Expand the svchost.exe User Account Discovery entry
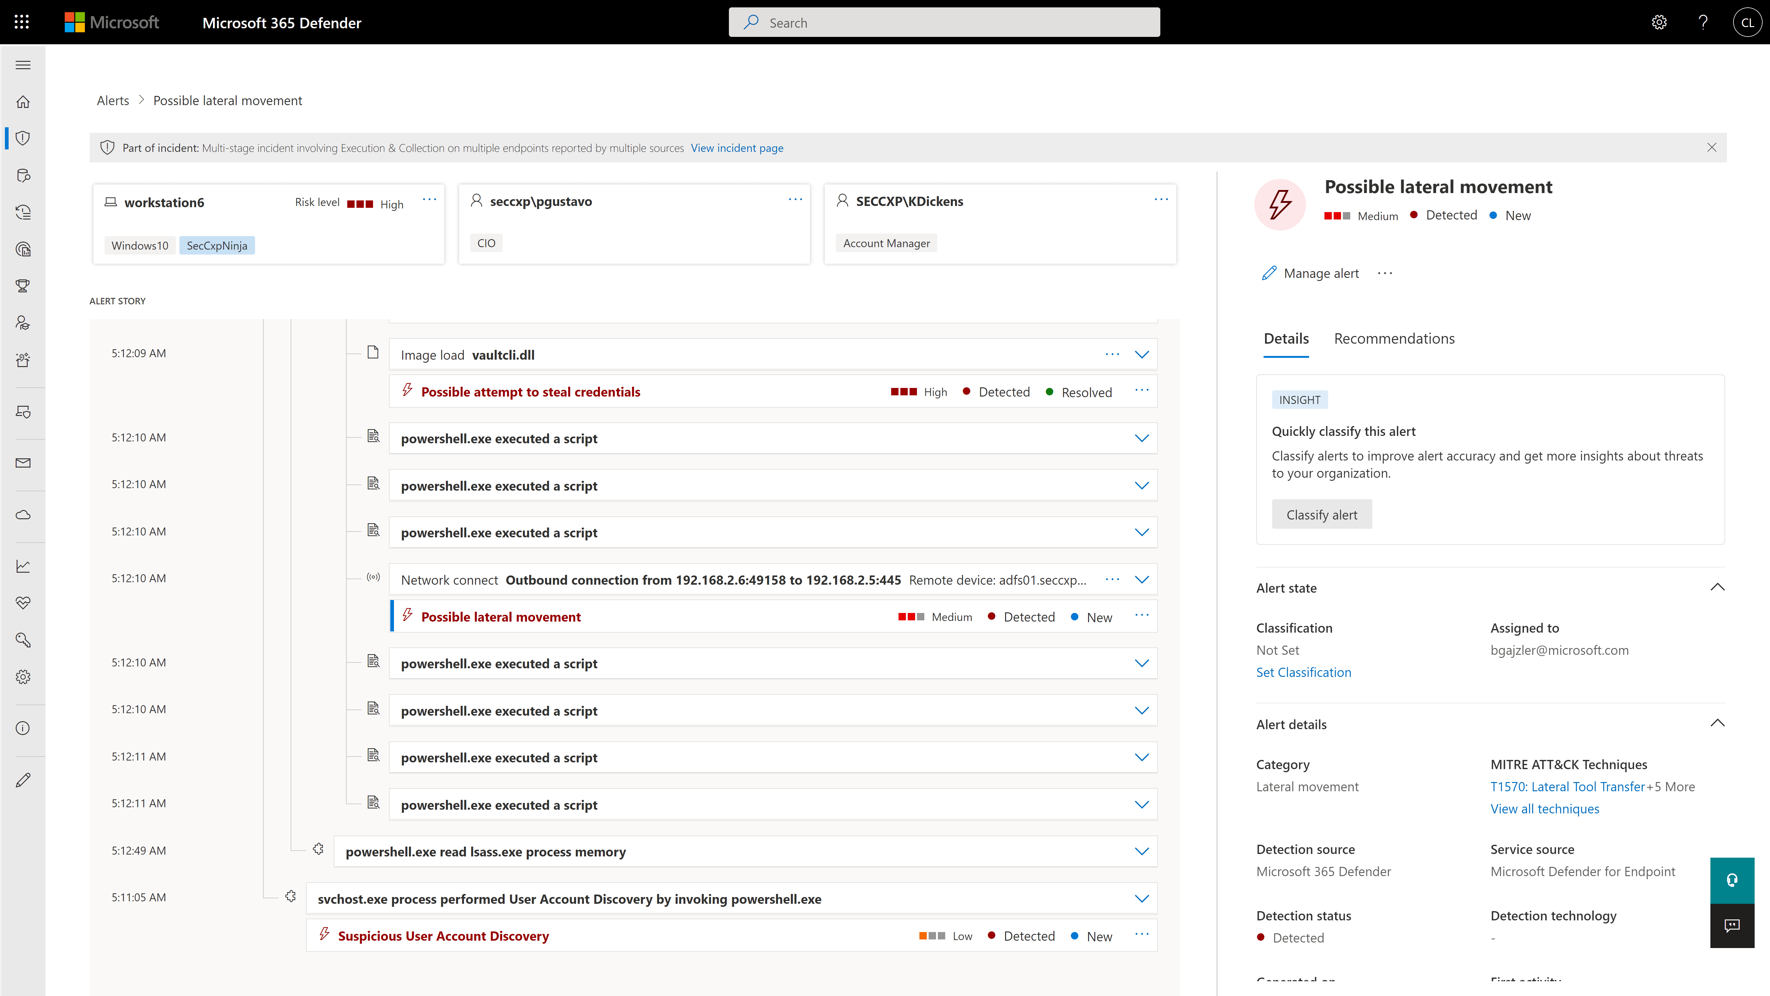Viewport: 1770px width, 996px height. coord(1142,898)
